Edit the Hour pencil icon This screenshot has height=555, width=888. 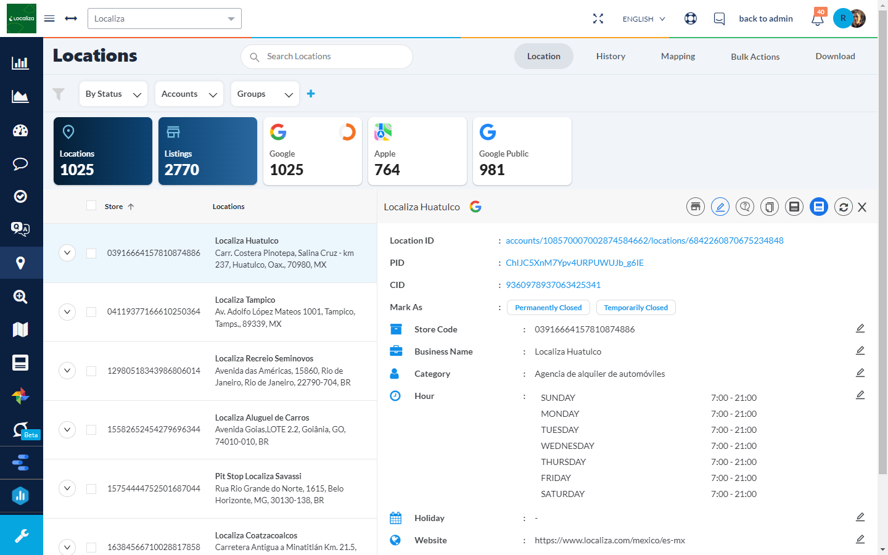tap(860, 395)
